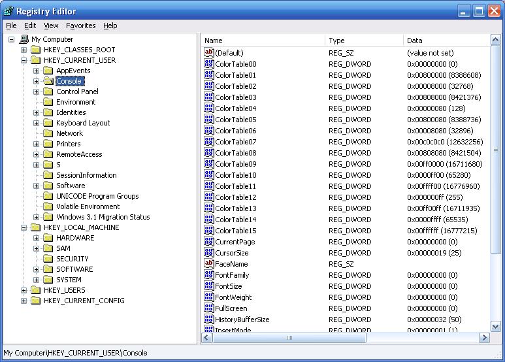Click the Type column header
Screen dimensions: 505x362
click(364, 41)
